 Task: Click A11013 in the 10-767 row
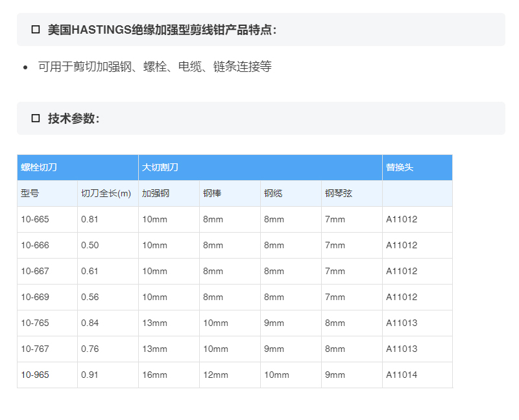(x=402, y=349)
